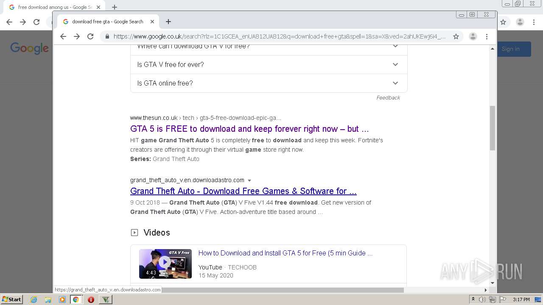Close the 'download free gta' tab

152,22
